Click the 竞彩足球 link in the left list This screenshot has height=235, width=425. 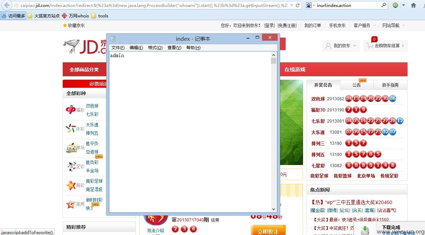tap(94, 181)
